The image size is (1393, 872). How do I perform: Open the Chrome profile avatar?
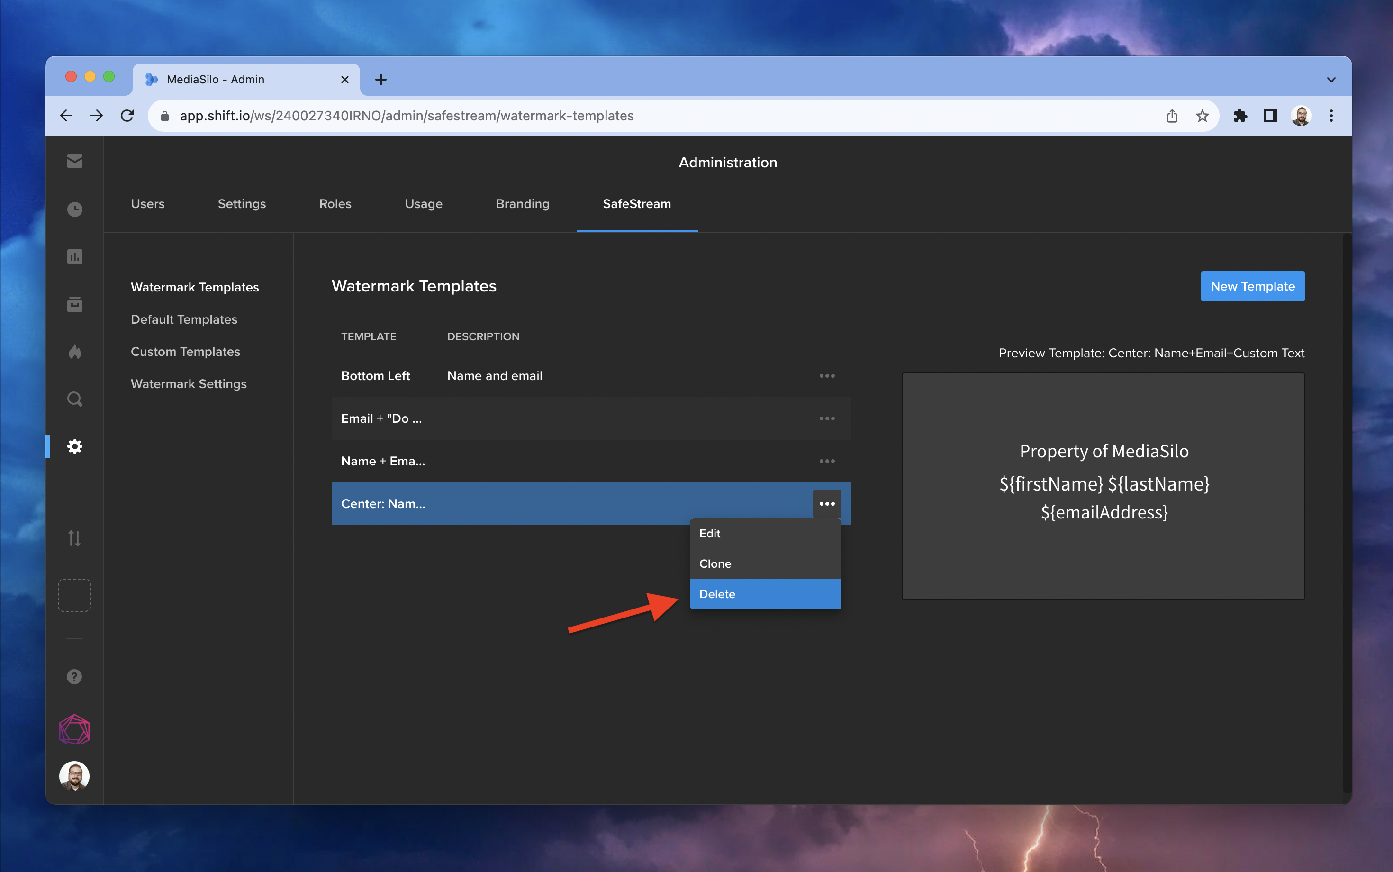click(1301, 116)
